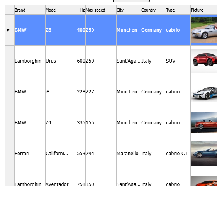217x198 pixels.
Task: Click the grid's top-left select-all corner
Action: click(x=10, y=10)
